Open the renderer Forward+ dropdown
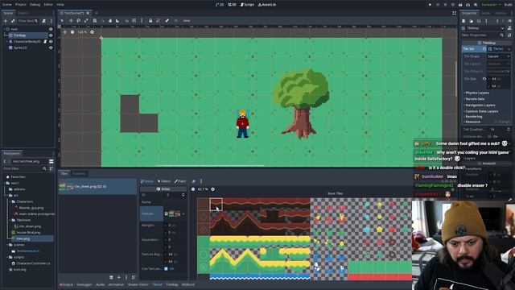The height and width of the screenshot is (290, 515). pyautogui.click(x=492, y=5)
